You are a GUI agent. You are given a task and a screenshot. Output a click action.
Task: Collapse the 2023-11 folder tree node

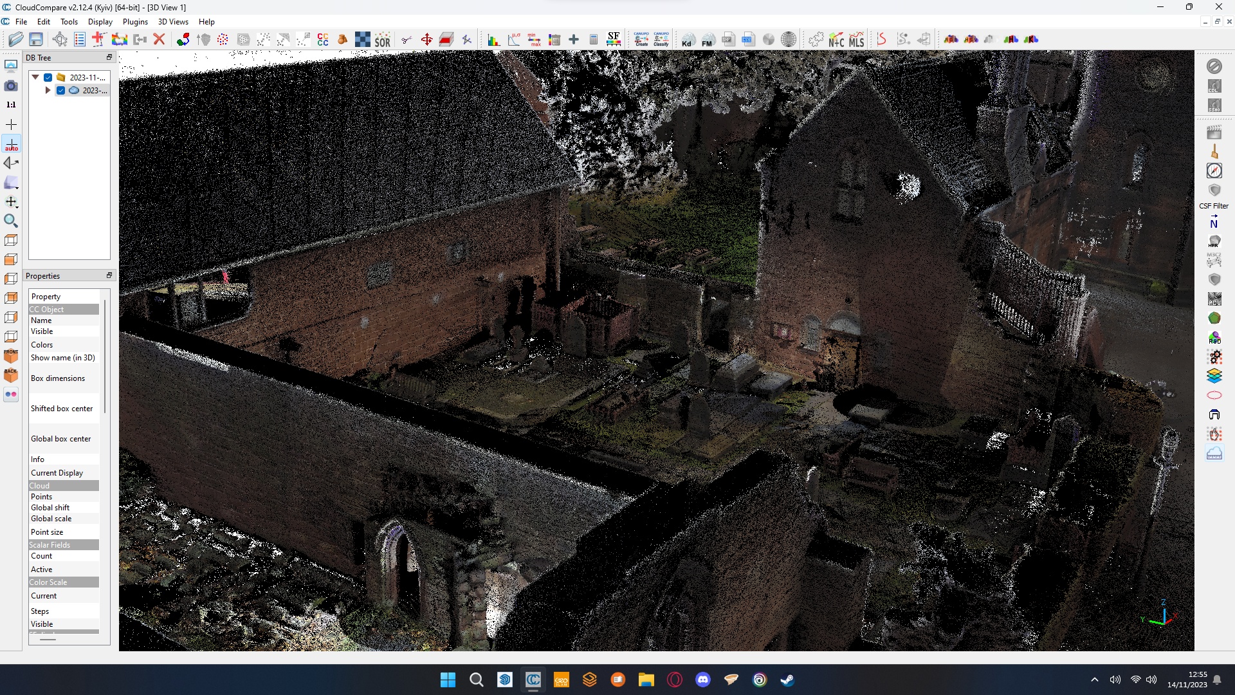pyautogui.click(x=36, y=77)
